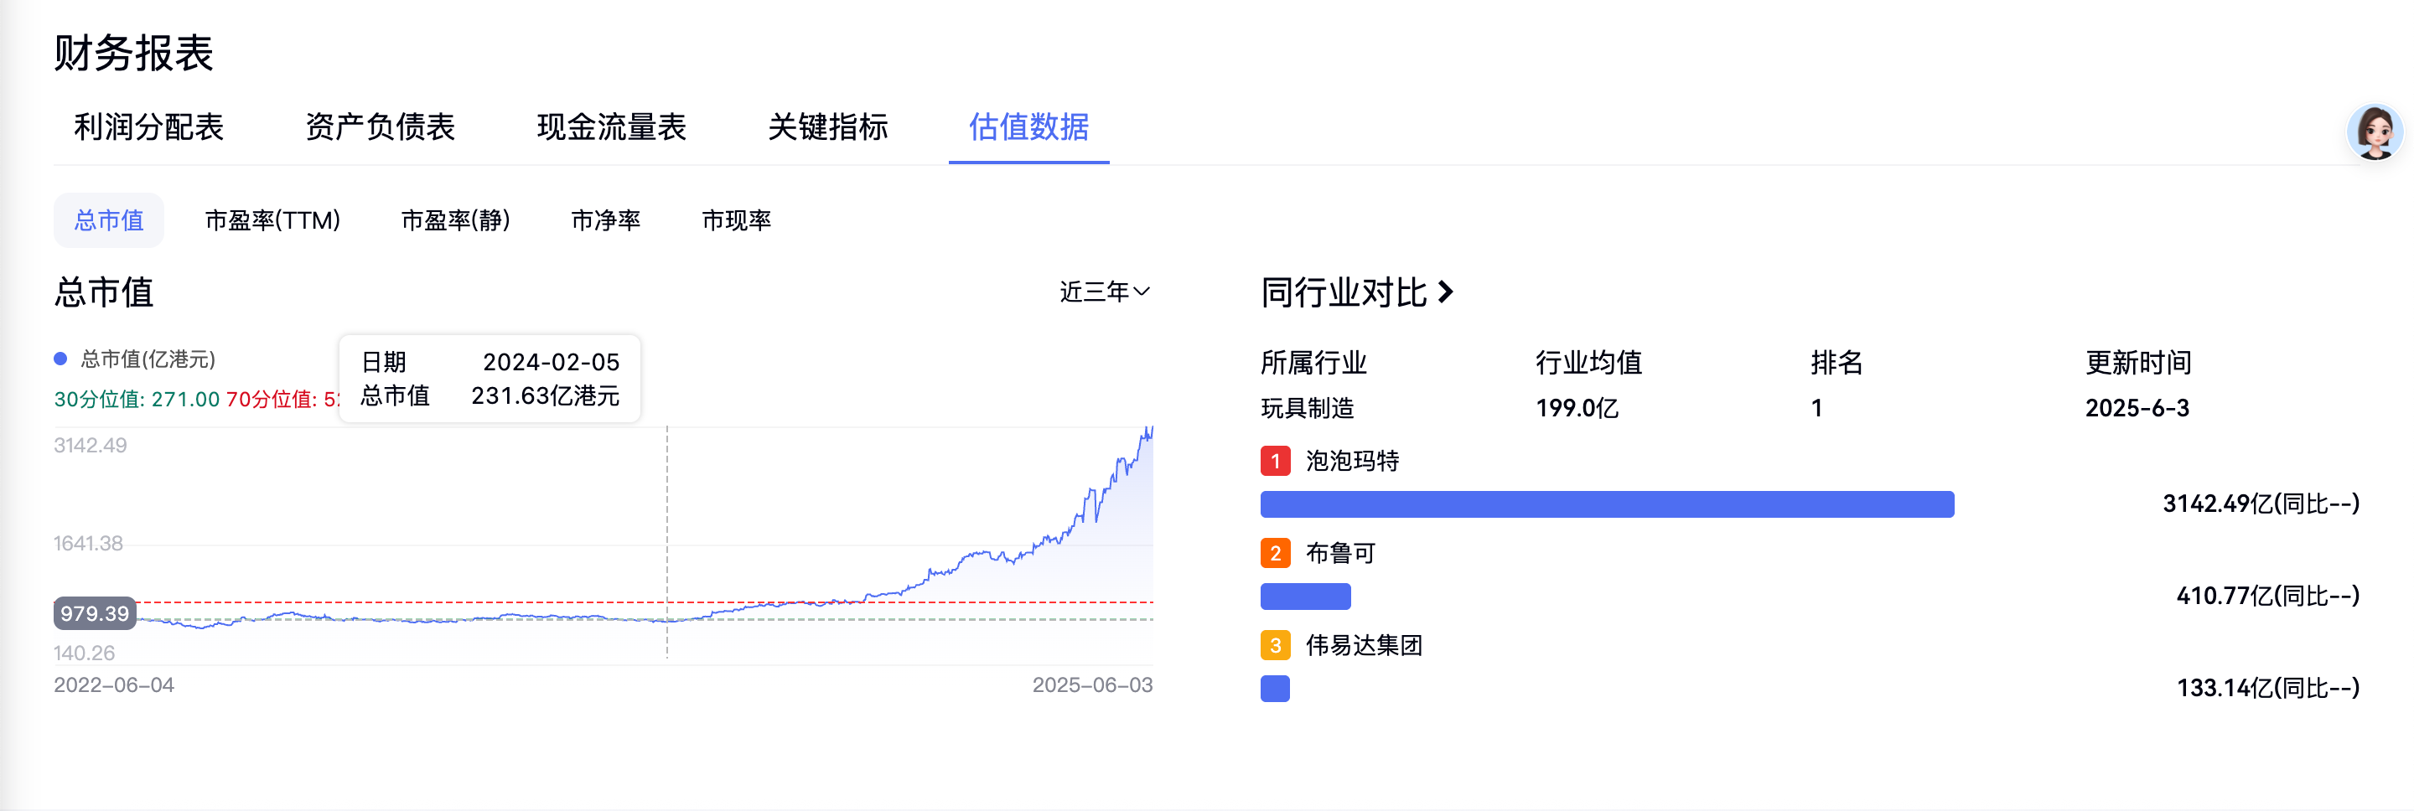
Task: Click the 泡泡玛特 market value bar
Action: (x=1606, y=504)
